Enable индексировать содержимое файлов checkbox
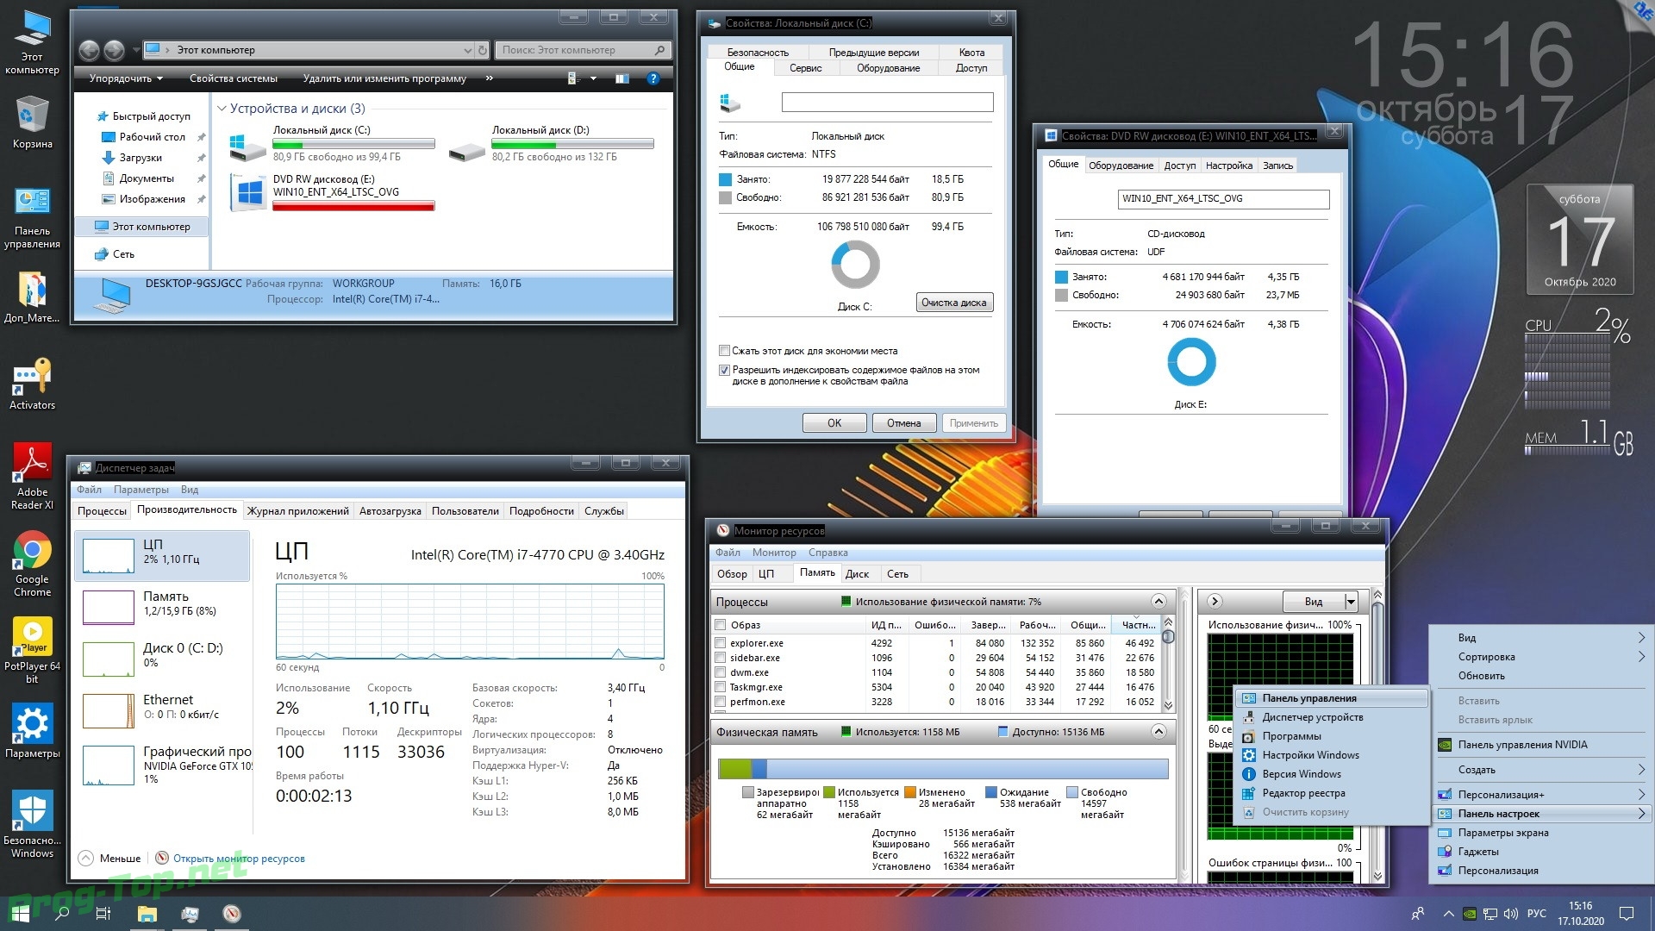The image size is (1655, 931). pos(723,368)
